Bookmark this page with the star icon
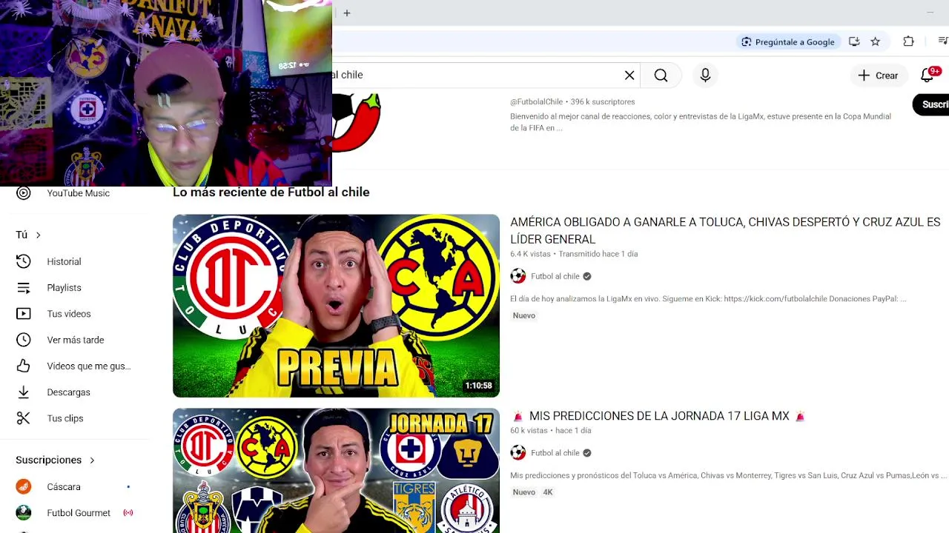The image size is (949, 533). [x=876, y=42]
